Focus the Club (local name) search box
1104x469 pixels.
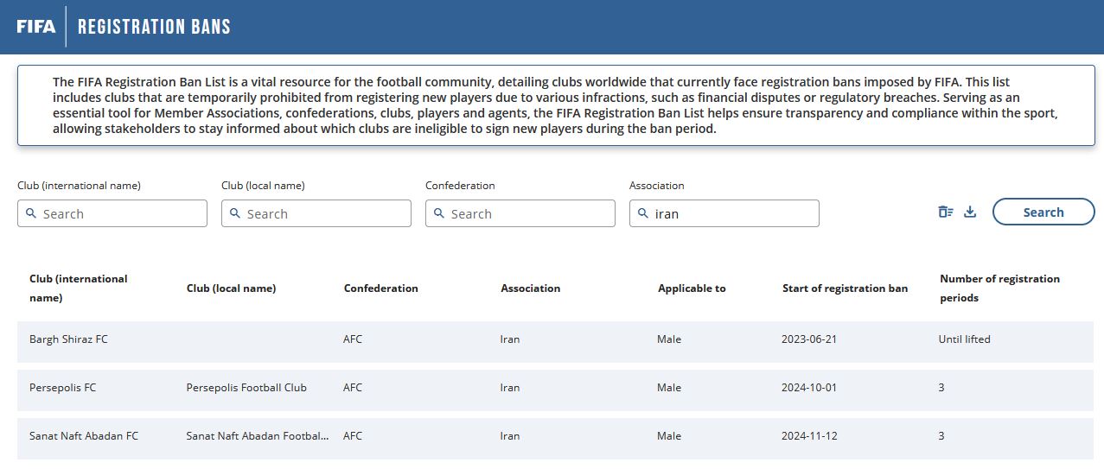325,213
